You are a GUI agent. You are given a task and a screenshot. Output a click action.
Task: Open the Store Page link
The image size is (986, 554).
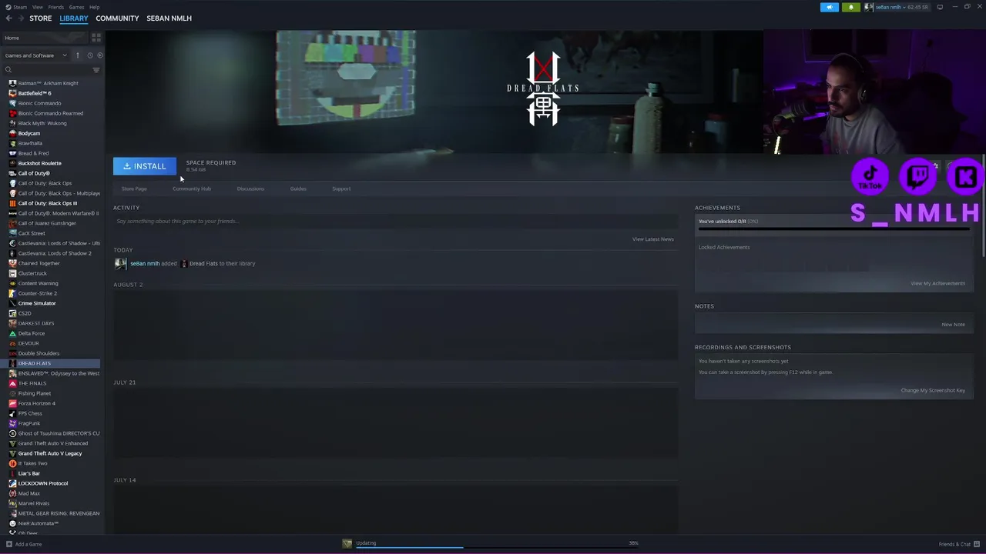coord(134,189)
